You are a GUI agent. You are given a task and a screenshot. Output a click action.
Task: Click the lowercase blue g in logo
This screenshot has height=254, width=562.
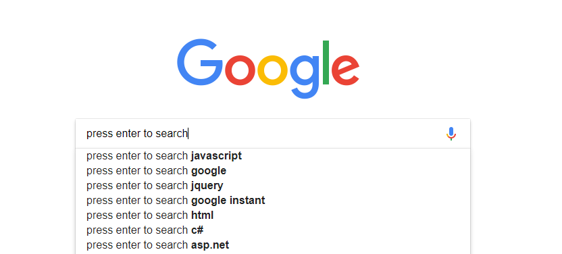[305, 76]
